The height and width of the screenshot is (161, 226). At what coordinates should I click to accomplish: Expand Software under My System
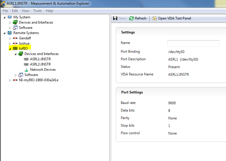point(10,28)
